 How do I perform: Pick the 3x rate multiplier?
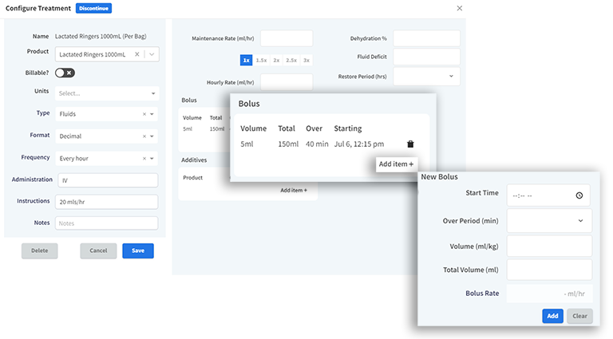click(x=306, y=60)
